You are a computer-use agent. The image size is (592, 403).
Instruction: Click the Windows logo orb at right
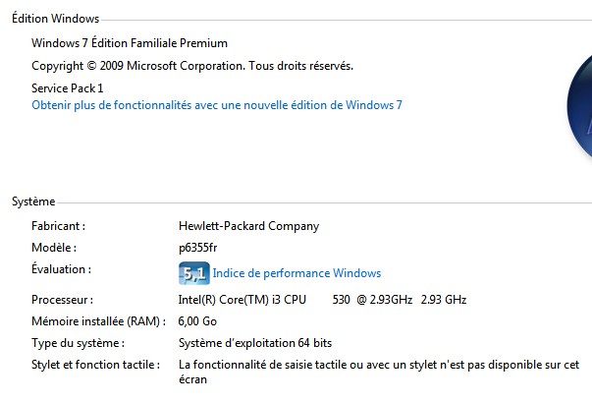pos(579,106)
